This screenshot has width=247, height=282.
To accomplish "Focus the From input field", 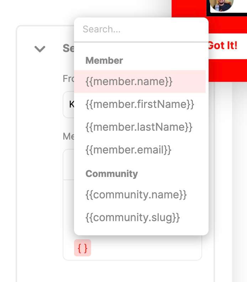I will (x=69, y=105).
